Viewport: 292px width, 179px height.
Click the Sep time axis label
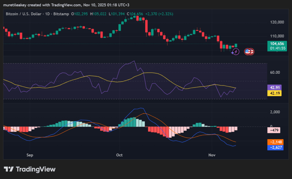tap(30, 155)
